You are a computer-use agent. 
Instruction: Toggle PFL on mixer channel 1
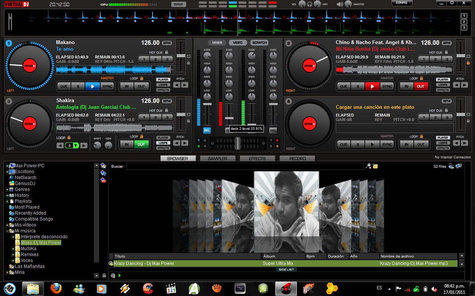click(207, 130)
